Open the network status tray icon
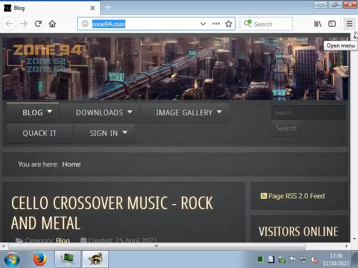Viewport: 358px width, 268px height. click(x=303, y=260)
